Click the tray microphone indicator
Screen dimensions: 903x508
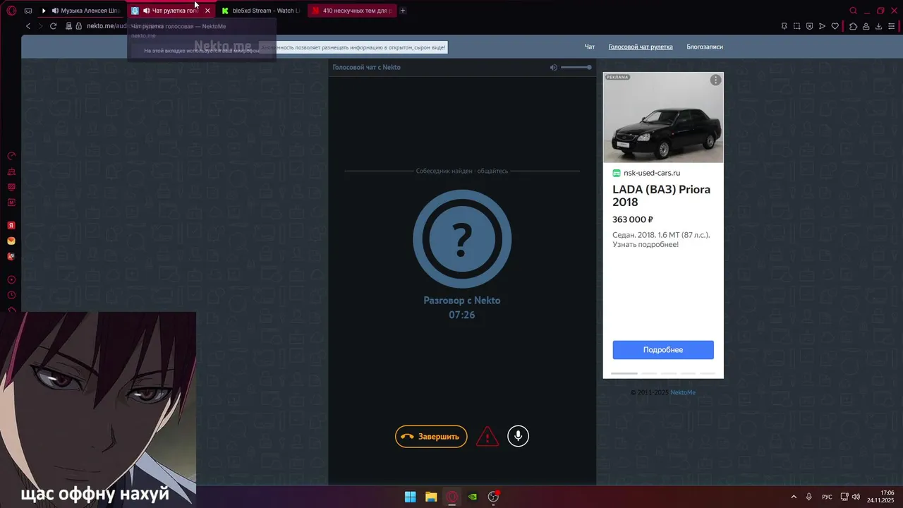809,497
